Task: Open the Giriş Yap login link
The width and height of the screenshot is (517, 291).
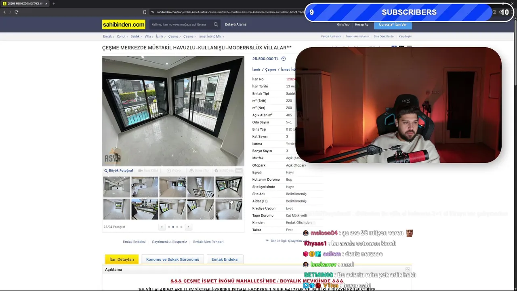Action: pyautogui.click(x=343, y=25)
